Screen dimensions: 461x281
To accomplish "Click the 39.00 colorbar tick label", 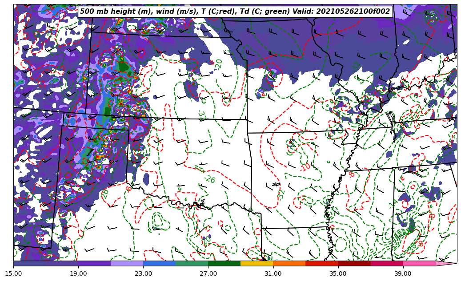I will (403, 273).
